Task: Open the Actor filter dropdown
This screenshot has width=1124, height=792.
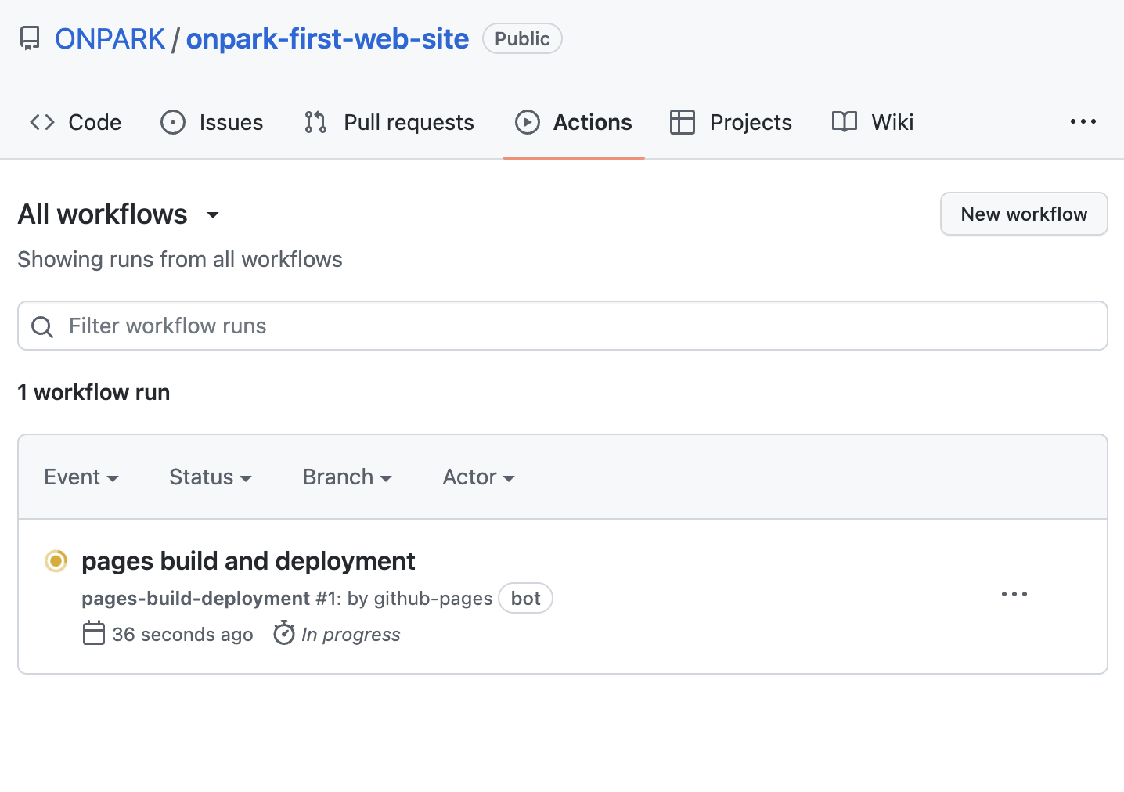Action: 479,477
